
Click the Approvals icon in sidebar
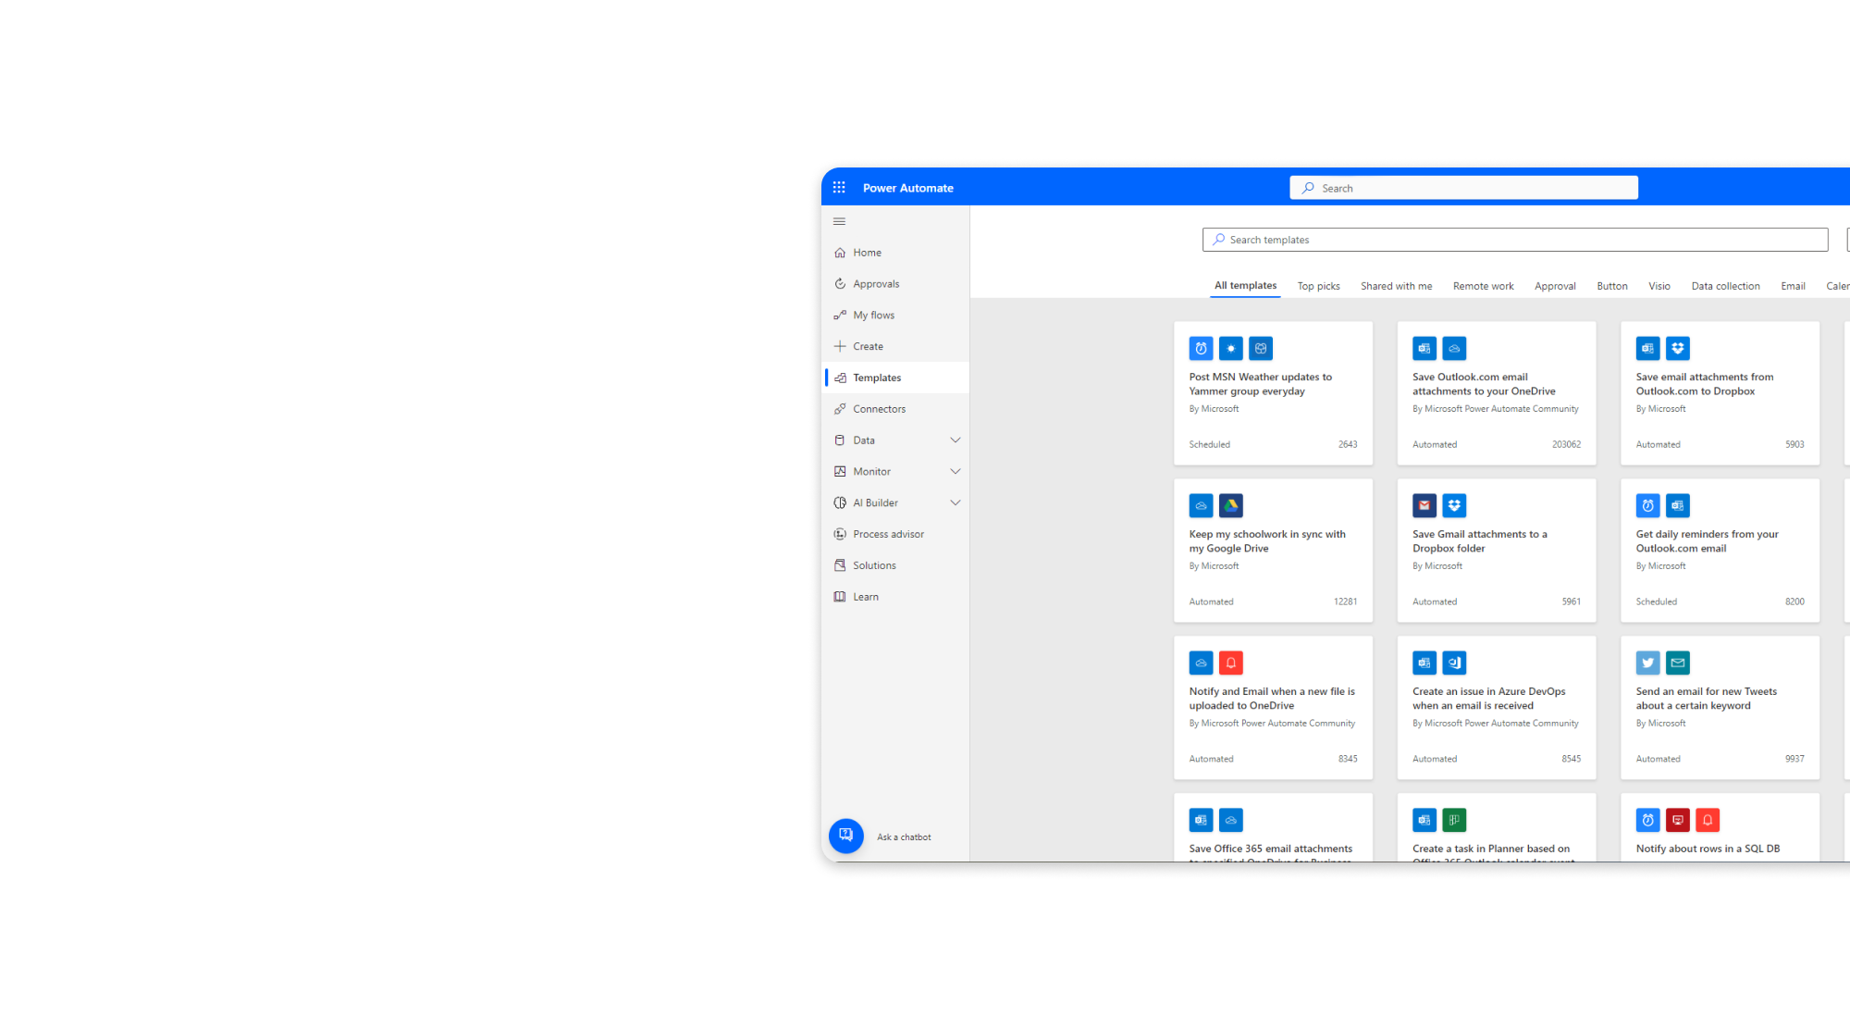(x=840, y=284)
